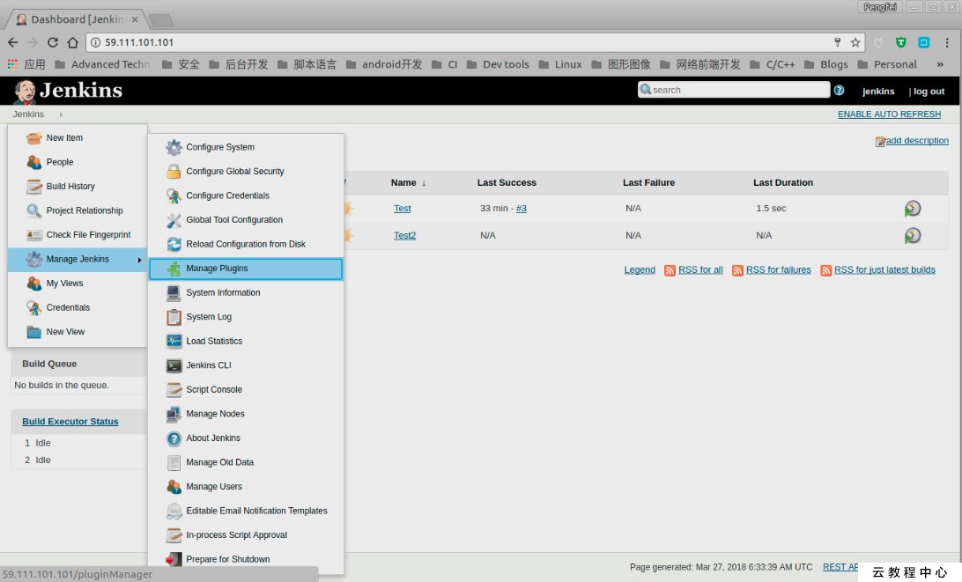Switch to the Dashboard Jenkins browser tab
Image resolution: width=962 pixels, height=582 pixels.
(77, 19)
